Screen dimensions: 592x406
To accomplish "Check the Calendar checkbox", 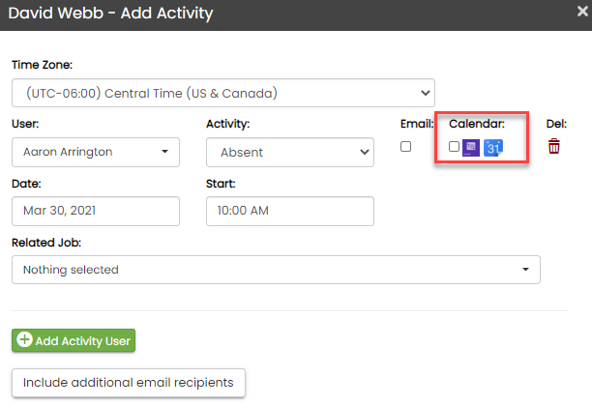I will pos(455,146).
